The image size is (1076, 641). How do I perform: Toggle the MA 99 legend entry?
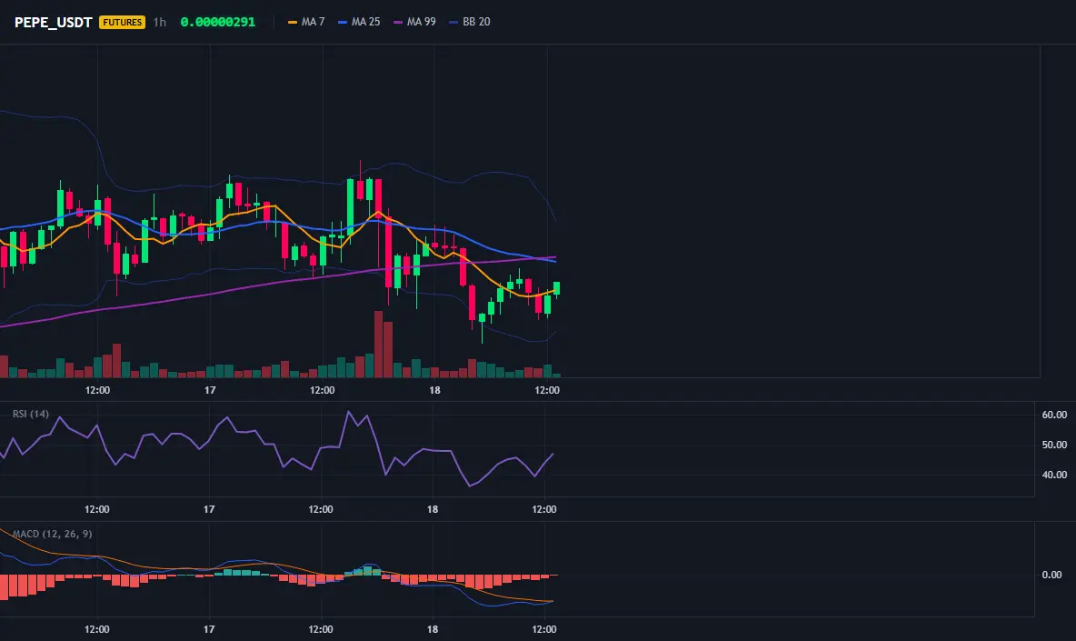point(414,22)
